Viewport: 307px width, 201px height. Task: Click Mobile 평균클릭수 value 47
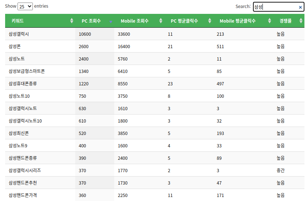pyautogui.click(x=219, y=183)
